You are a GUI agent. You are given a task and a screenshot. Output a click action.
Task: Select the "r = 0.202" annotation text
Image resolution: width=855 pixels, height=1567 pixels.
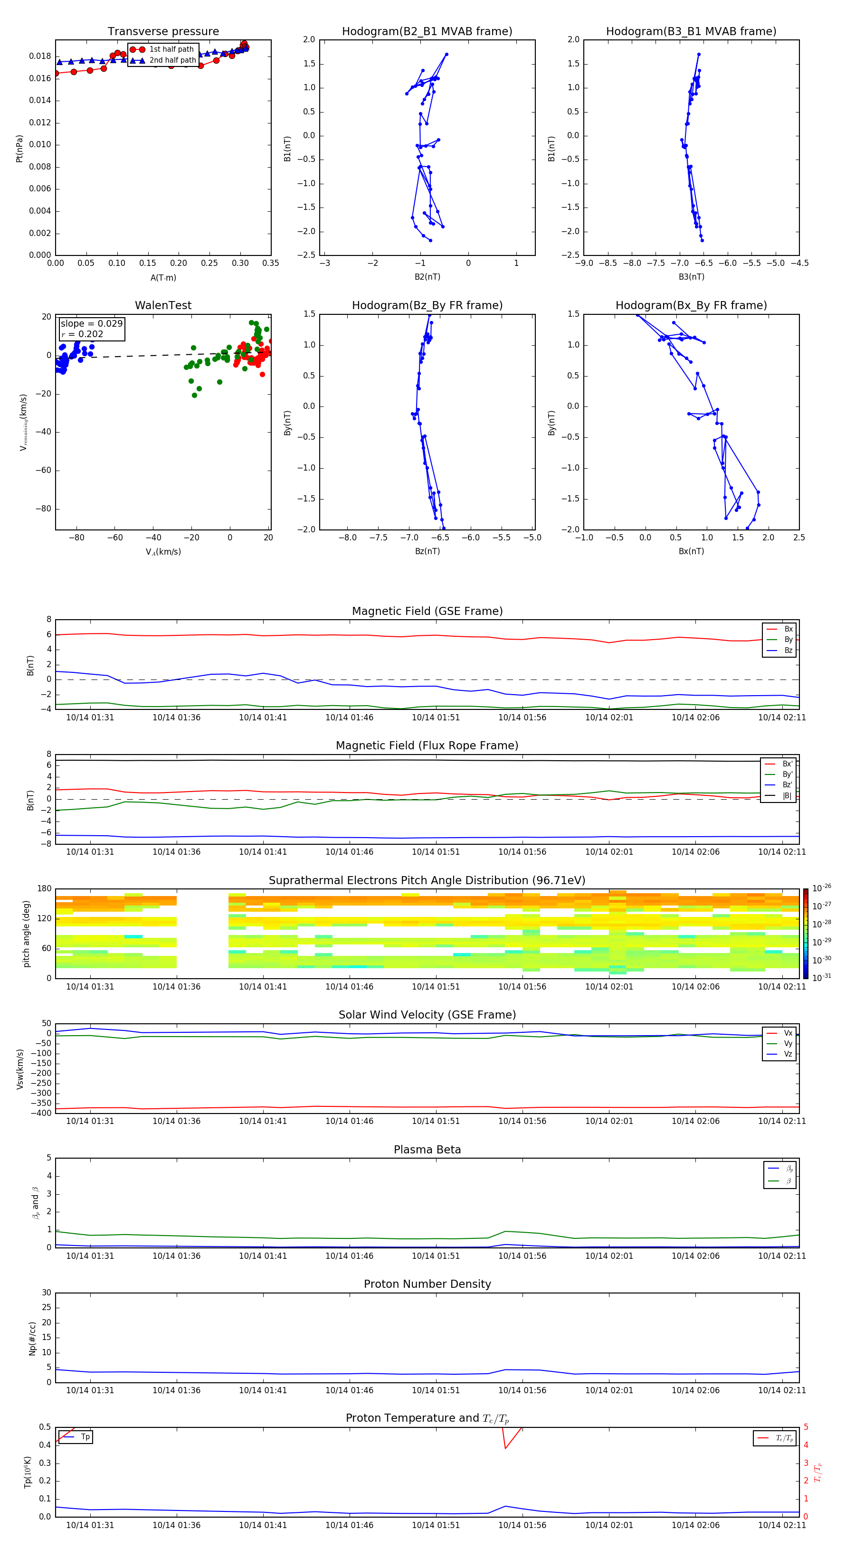point(82,334)
